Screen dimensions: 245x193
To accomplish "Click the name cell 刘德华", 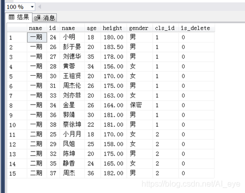I will [x=72, y=57].
